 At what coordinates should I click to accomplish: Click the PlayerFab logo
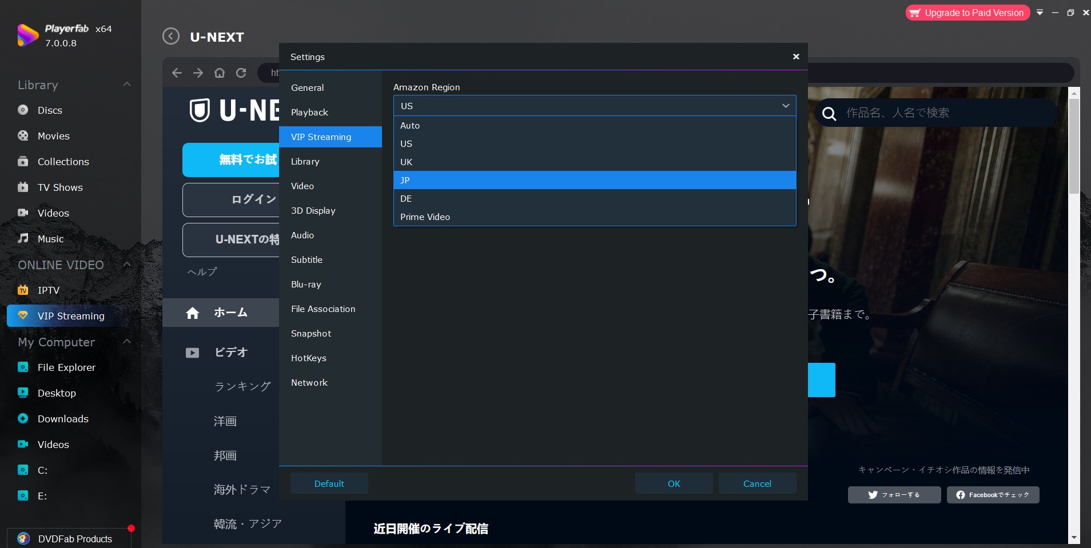pyautogui.click(x=27, y=35)
